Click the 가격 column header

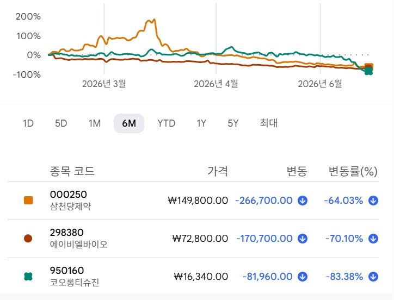(218, 171)
